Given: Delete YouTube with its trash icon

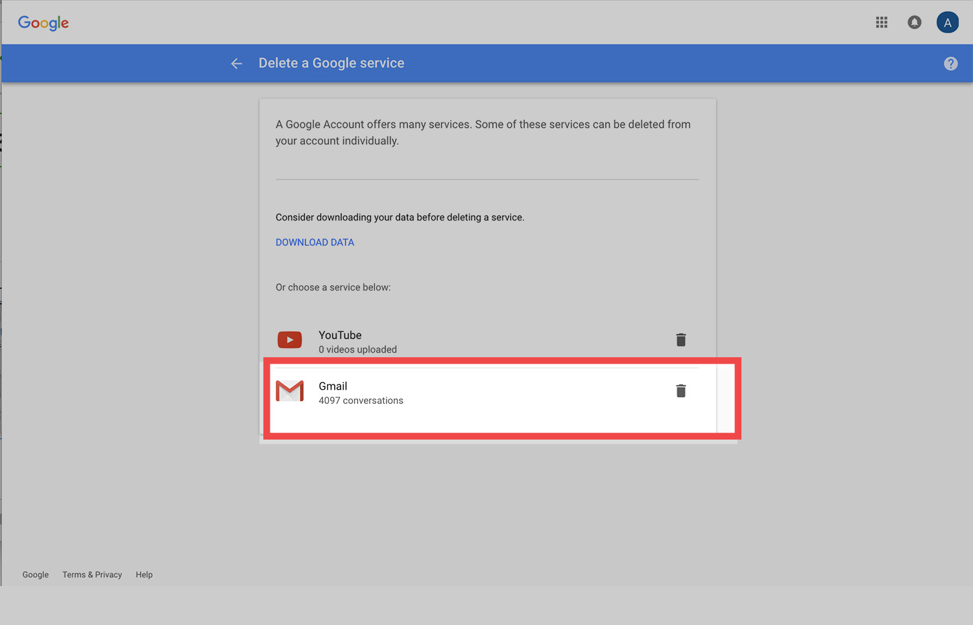Looking at the screenshot, I should [x=681, y=340].
